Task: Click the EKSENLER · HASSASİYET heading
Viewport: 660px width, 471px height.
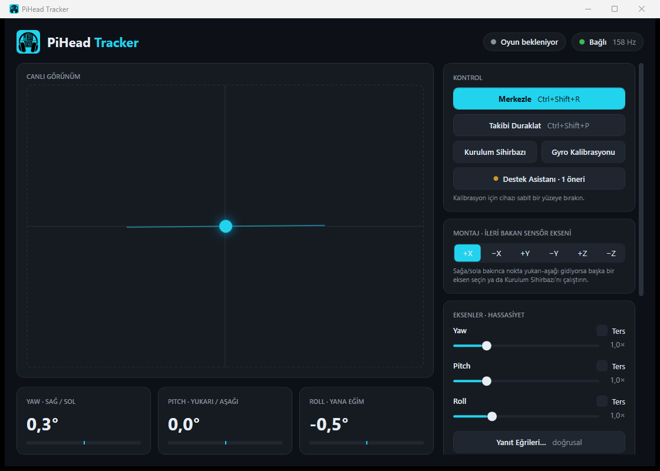Action: pyautogui.click(x=489, y=315)
